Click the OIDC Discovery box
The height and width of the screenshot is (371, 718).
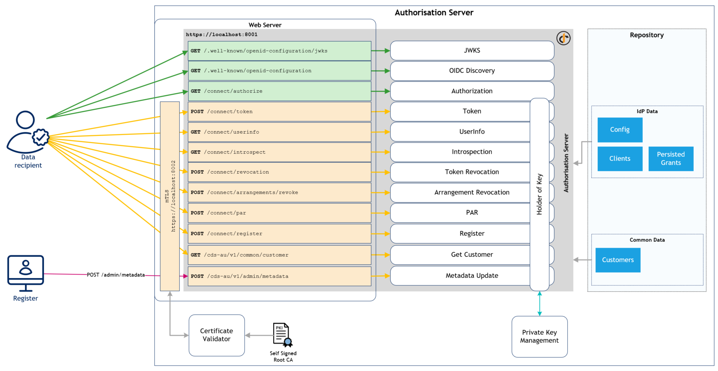coord(472,71)
